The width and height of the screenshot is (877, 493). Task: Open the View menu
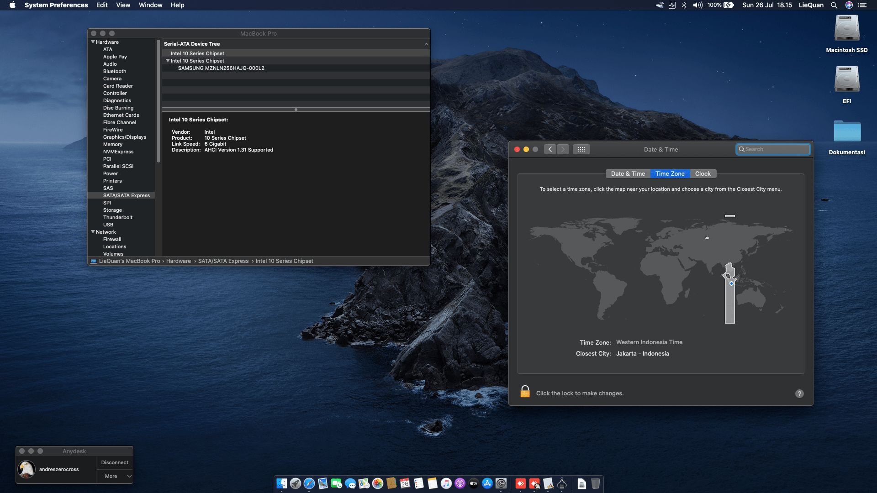pos(123,5)
